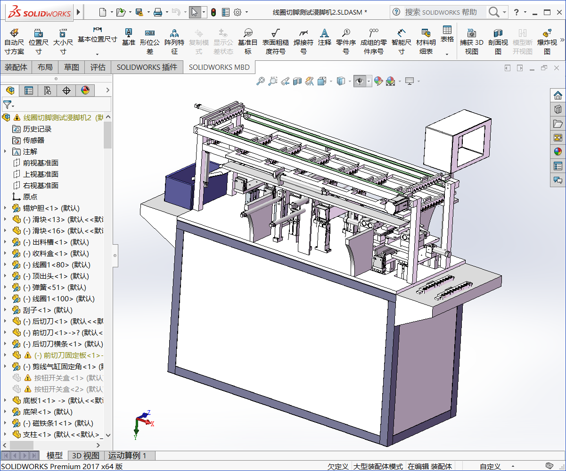Viewport: 566px width, 471px height.
Task: Switch to the 装配体 ribbon tab
Action: pyautogui.click(x=16, y=67)
